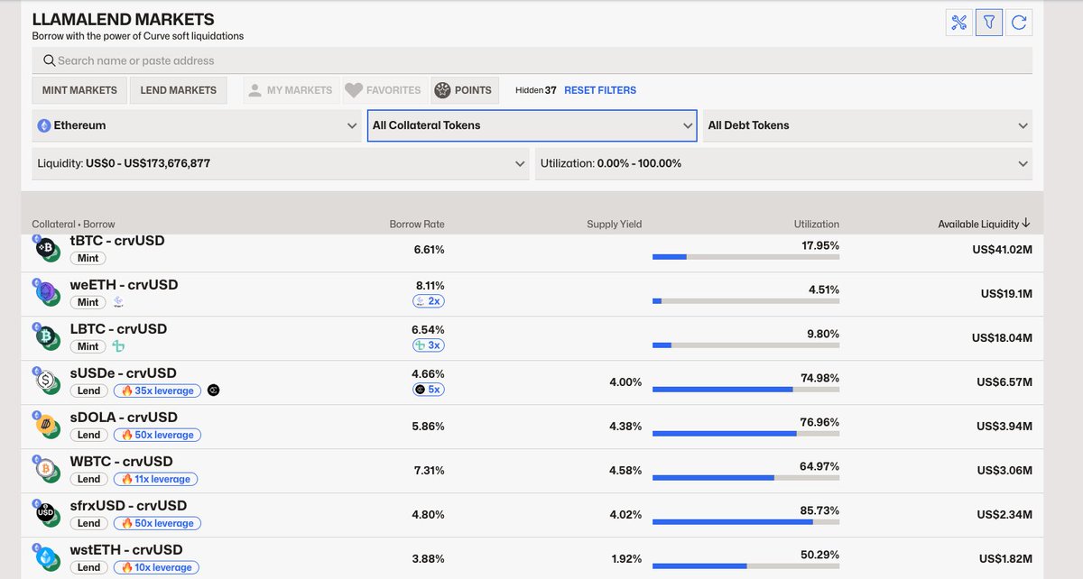Open the LBTC - crvUSD market
This screenshot has width=1083, height=579.
pos(532,337)
